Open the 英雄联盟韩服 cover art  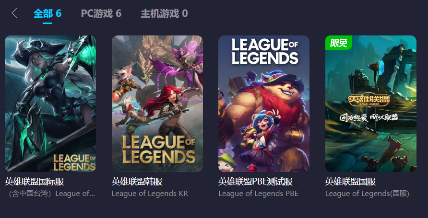click(157, 103)
